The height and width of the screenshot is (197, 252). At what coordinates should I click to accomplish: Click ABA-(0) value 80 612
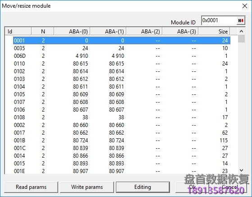81,79
